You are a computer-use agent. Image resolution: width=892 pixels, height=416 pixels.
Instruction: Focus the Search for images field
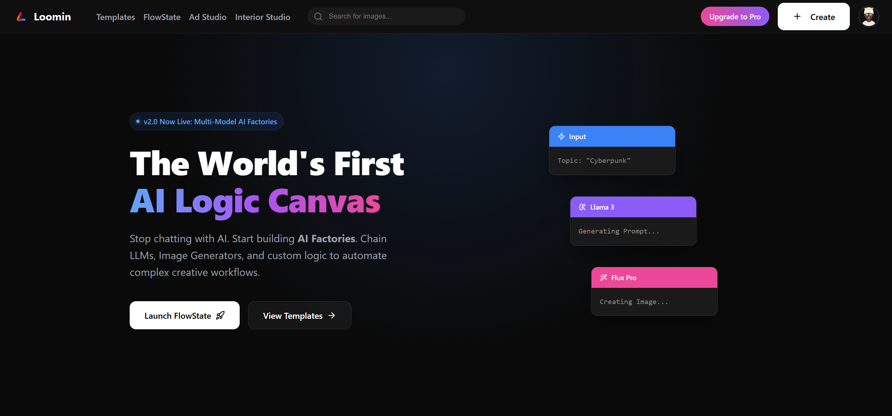point(394,16)
